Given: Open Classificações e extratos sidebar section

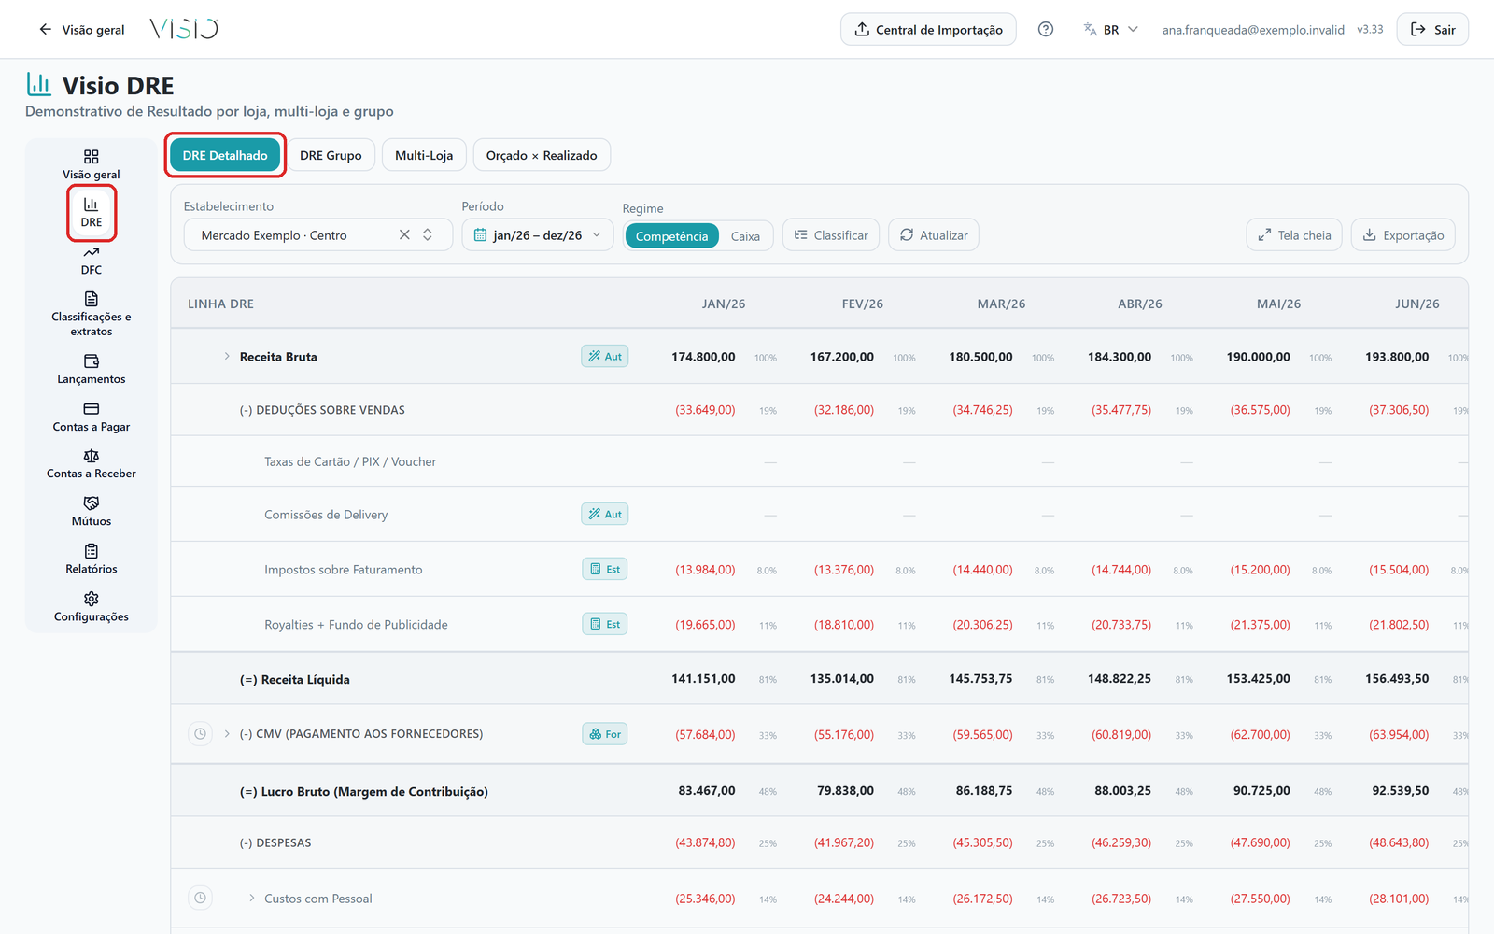Looking at the screenshot, I should [91, 314].
